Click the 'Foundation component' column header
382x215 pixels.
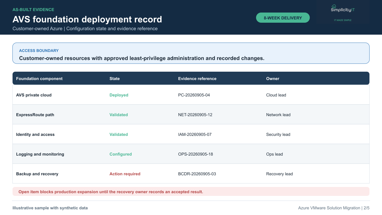[39, 79]
